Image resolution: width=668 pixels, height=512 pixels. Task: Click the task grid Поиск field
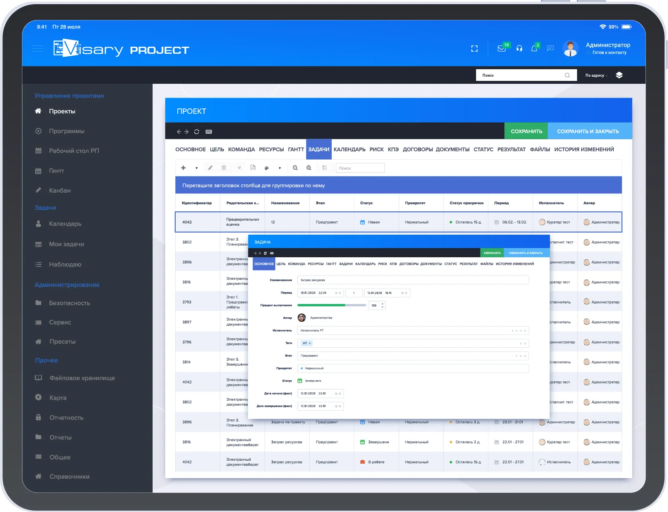click(360, 168)
